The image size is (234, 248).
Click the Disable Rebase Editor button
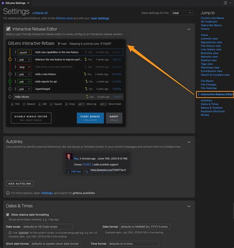(x=31, y=118)
